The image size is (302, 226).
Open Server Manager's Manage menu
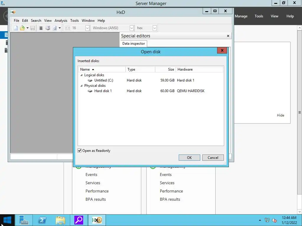[x=241, y=16]
